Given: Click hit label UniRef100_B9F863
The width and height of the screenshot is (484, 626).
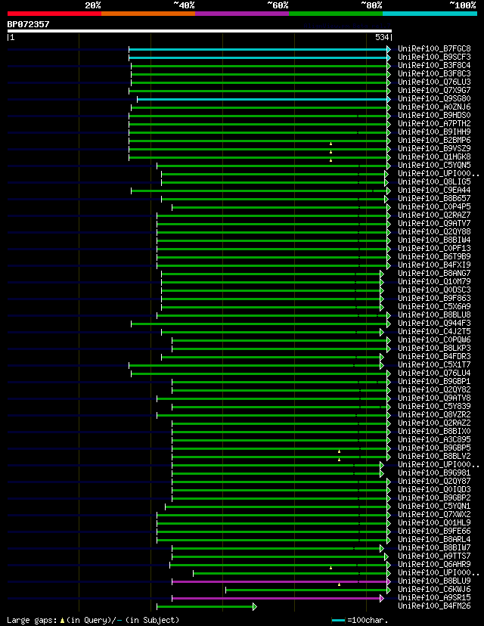Looking at the screenshot, I should coord(434,298).
